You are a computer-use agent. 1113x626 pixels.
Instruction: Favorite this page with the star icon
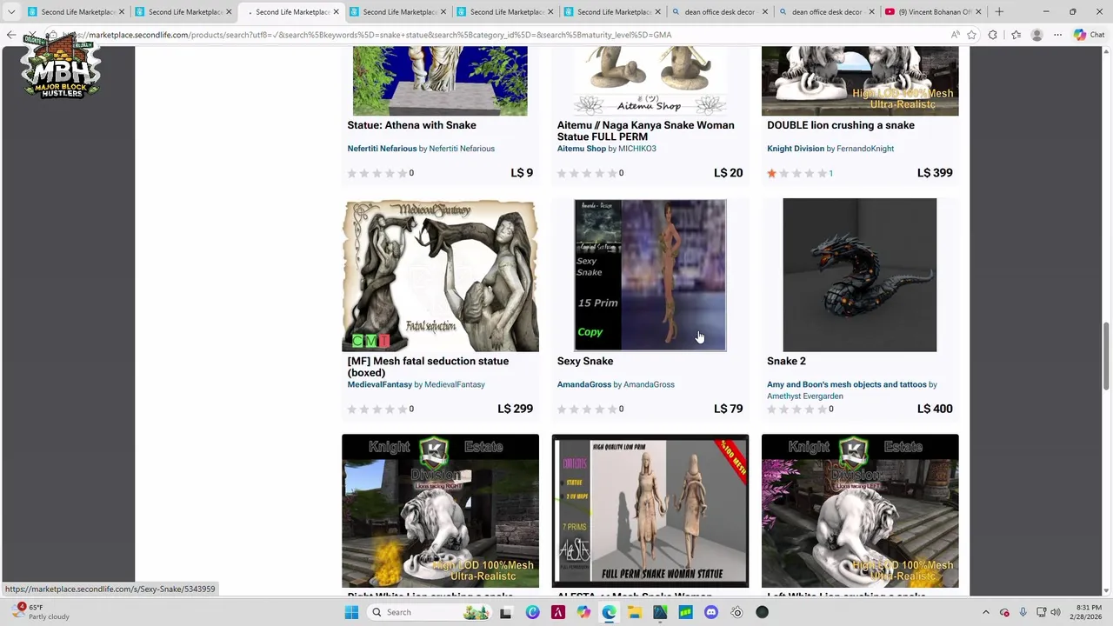coord(971,35)
